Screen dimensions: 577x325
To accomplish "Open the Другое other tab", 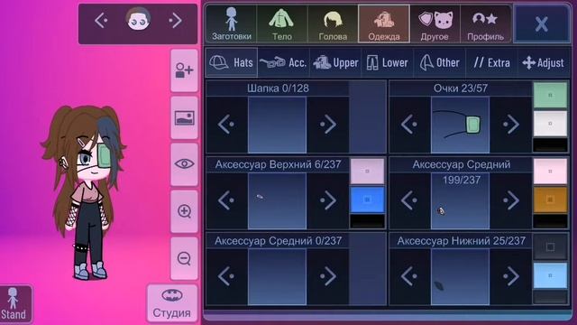I will [x=435, y=24].
